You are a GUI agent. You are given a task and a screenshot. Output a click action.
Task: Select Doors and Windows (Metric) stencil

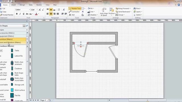(x=13, y=42)
